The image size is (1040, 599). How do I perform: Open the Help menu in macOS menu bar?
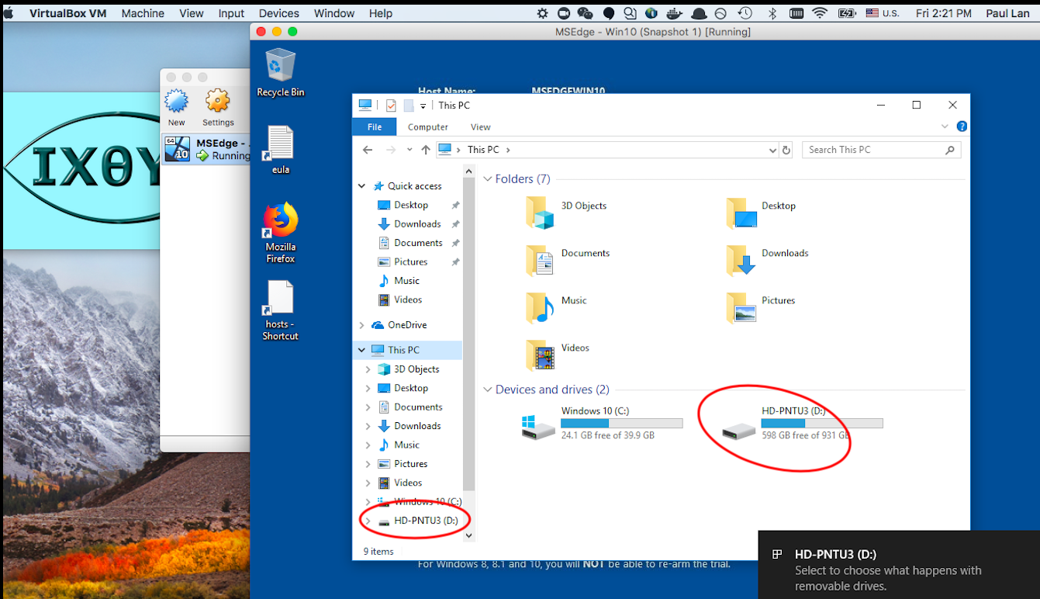point(381,13)
